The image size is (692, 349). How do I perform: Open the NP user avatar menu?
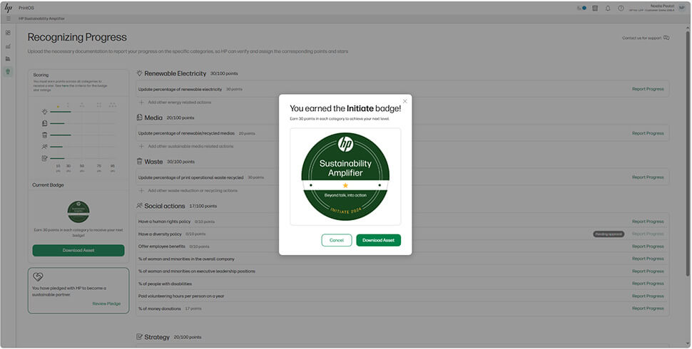point(682,8)
